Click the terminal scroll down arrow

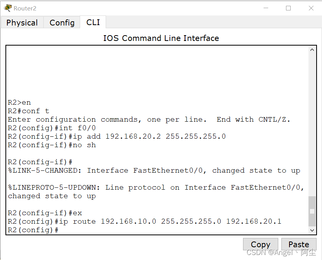click(x=312, y=230)
